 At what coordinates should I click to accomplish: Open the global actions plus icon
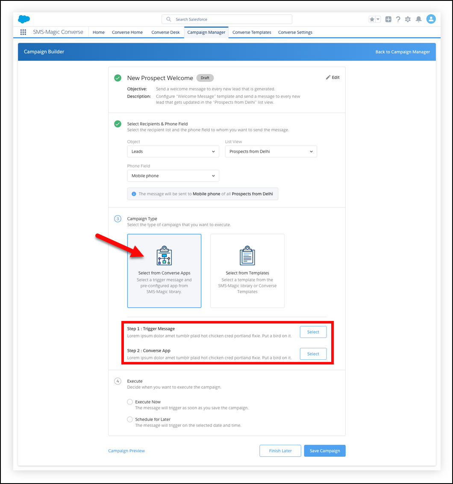[388, 19]
